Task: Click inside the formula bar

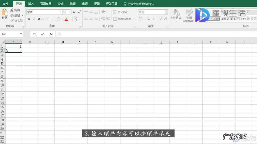Action: 156,34
